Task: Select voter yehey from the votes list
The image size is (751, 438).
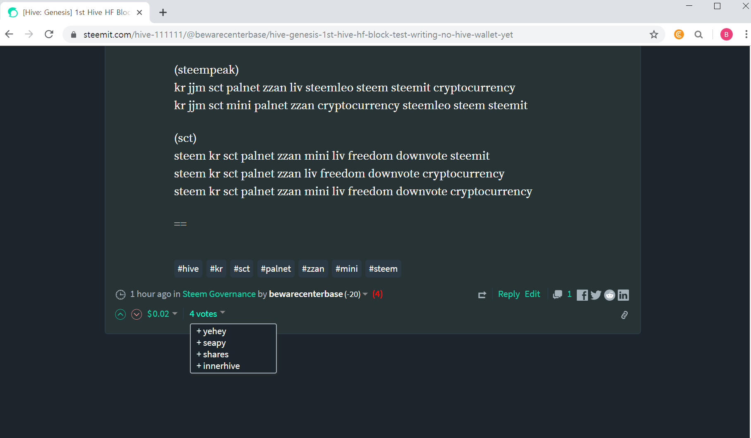Action: click(x=214, y=331)
